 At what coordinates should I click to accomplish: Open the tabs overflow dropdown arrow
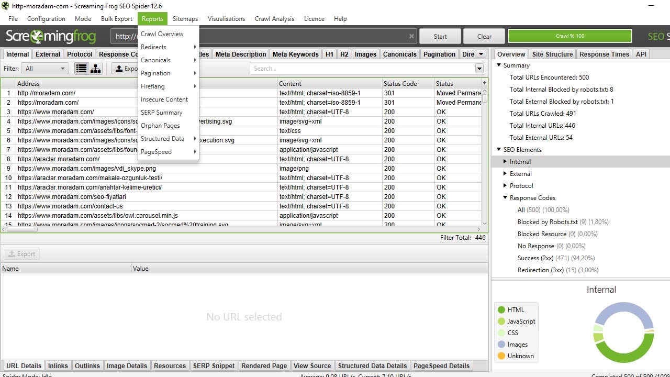click(x=482, y=54)
